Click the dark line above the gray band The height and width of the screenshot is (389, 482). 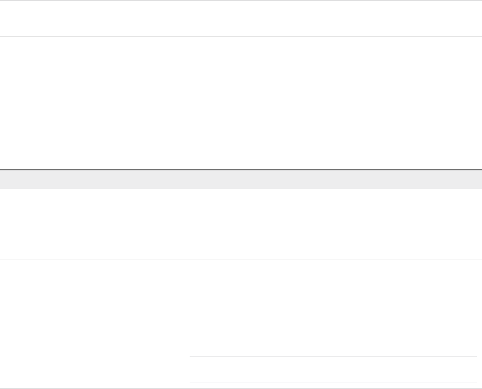241,169
